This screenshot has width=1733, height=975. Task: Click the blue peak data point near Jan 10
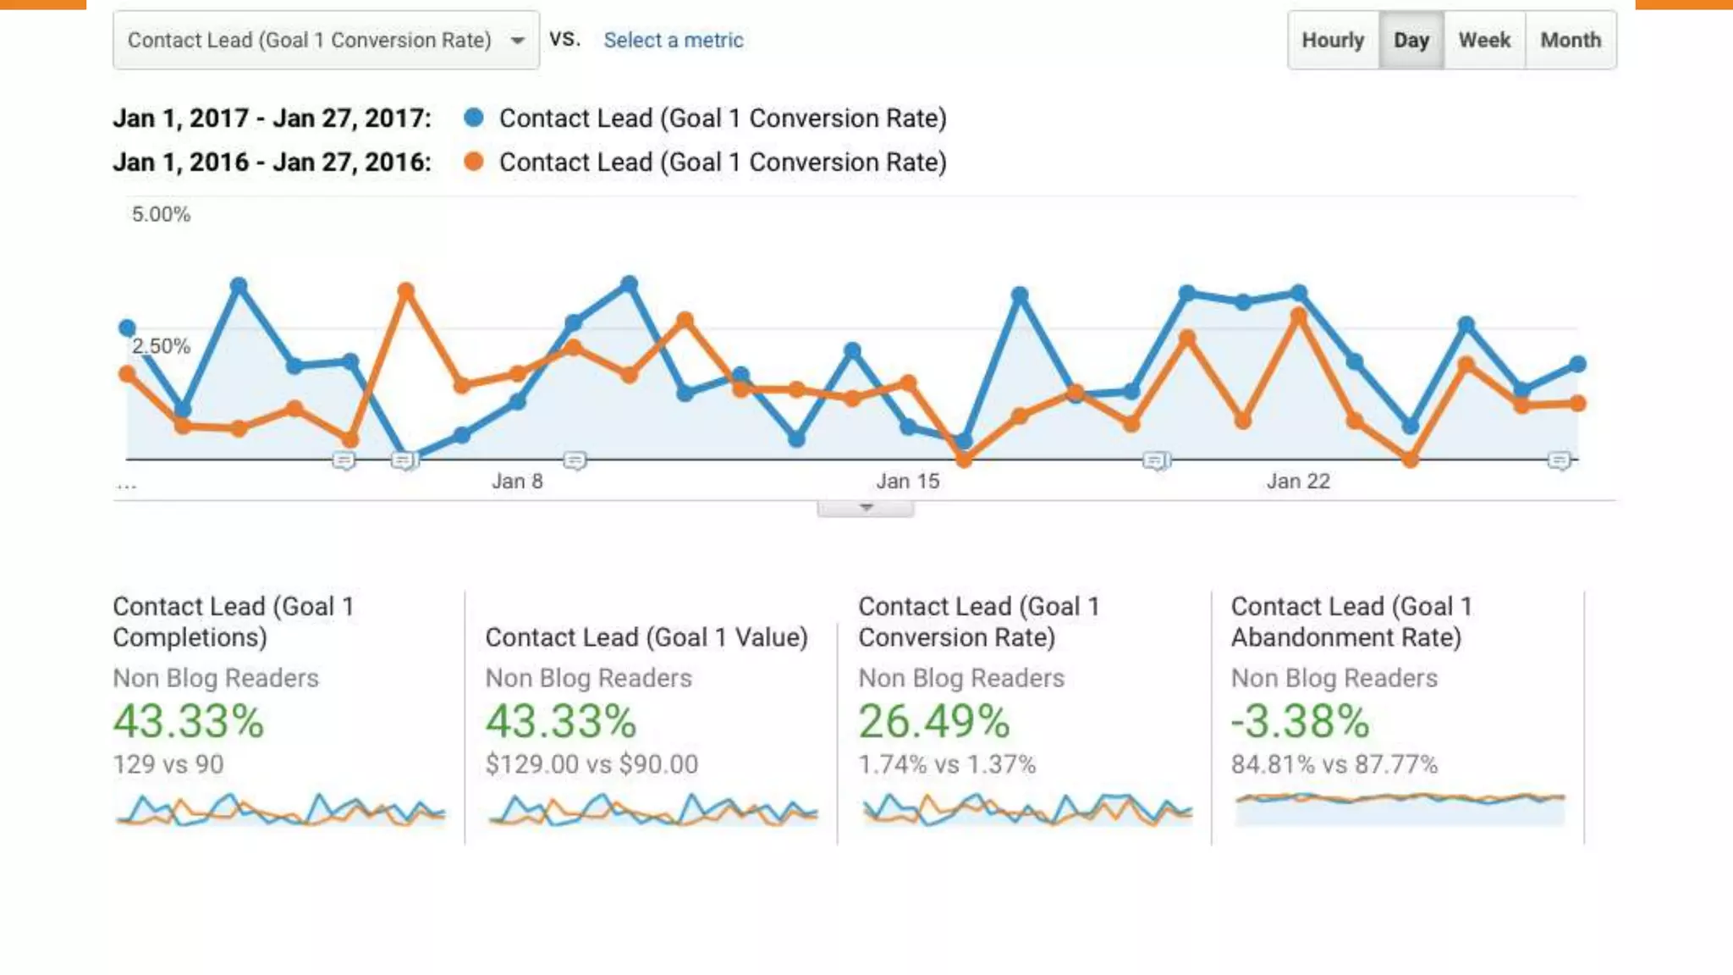tap(629, 284)
